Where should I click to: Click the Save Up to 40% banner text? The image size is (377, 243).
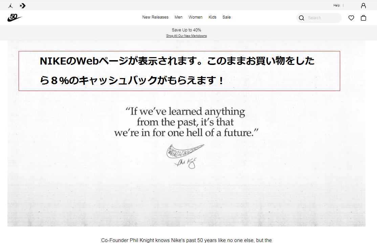(x=186, y=30)
